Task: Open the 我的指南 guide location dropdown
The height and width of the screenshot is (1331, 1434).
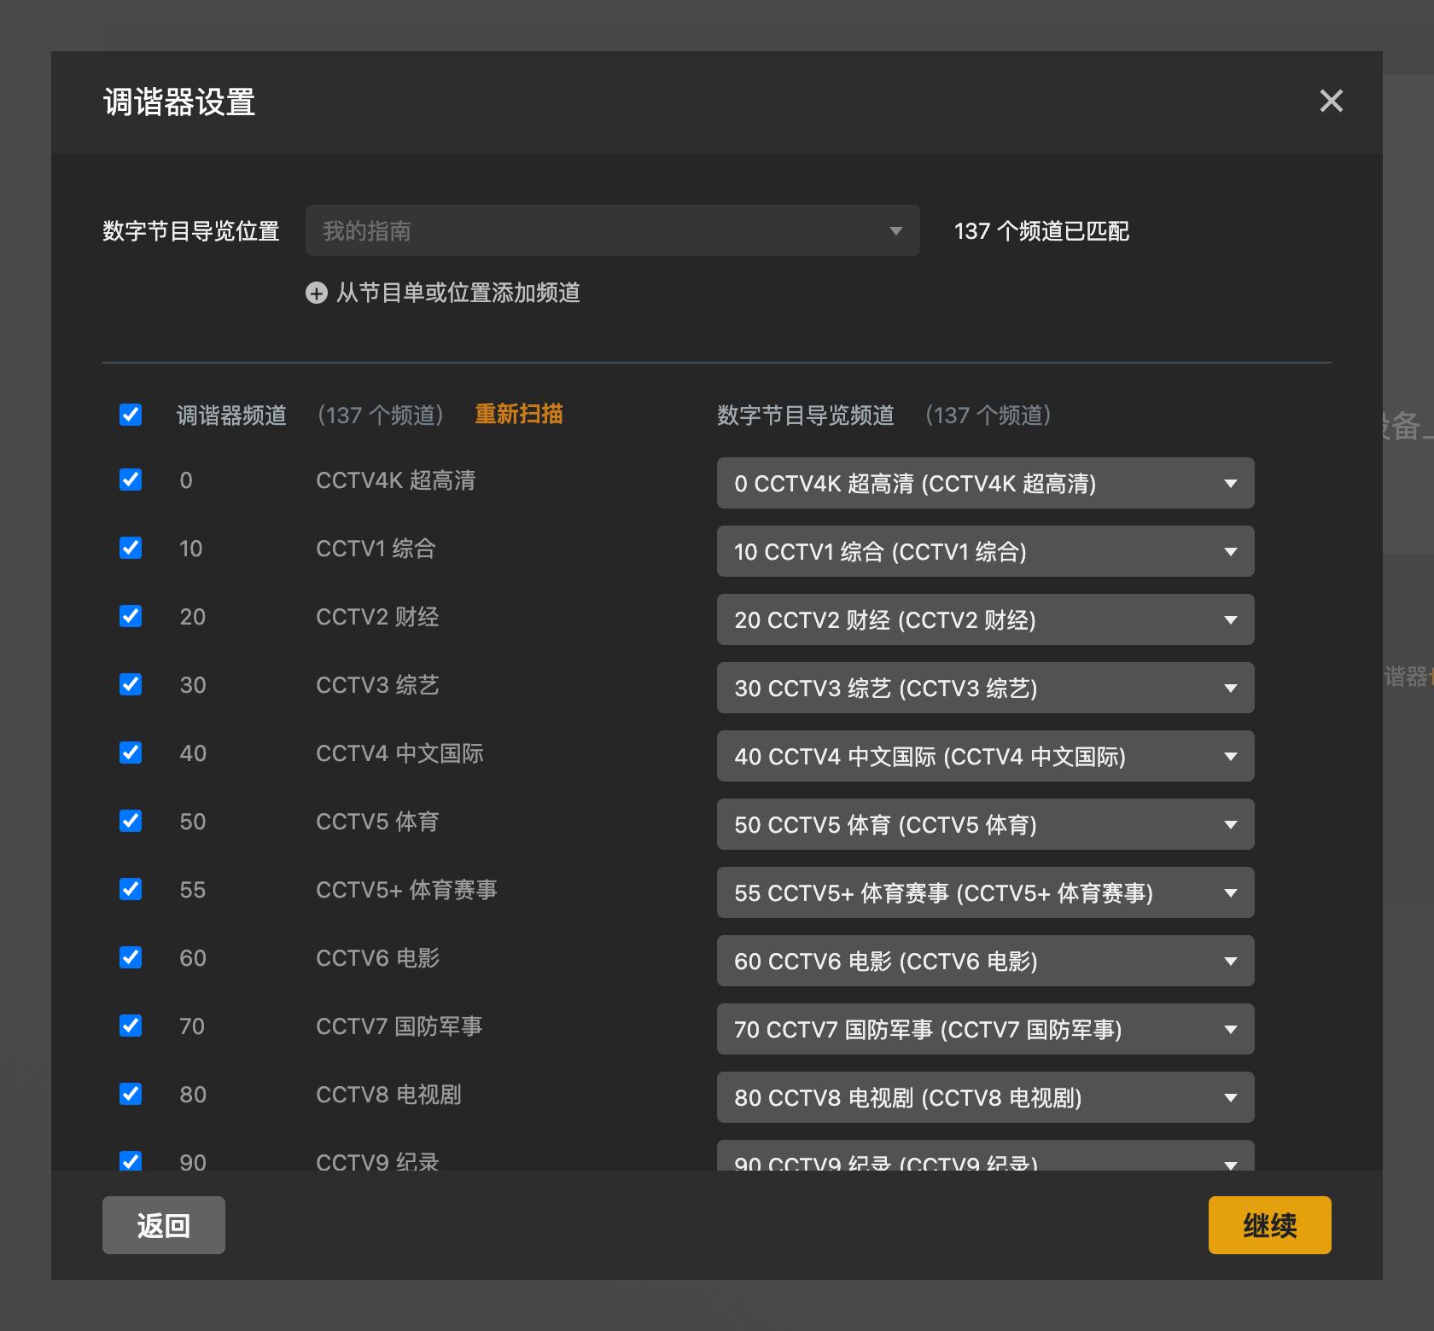Action: 612,230
